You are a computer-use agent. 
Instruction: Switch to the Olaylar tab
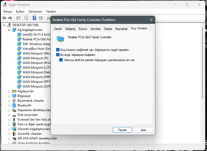point(108,29)
